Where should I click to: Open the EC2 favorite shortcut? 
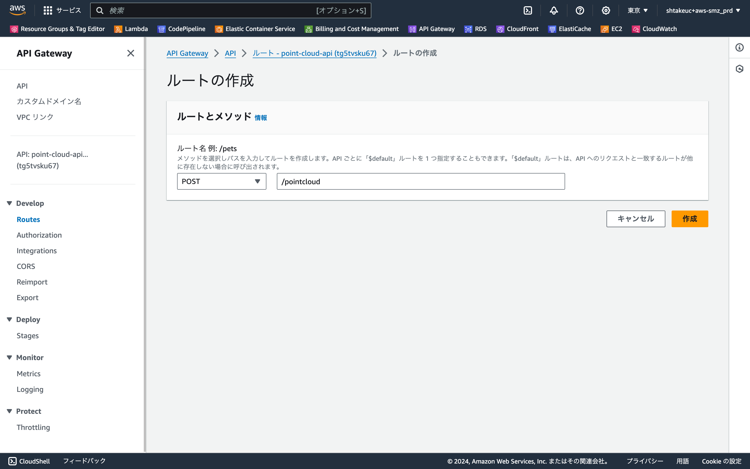click(611, 29)
